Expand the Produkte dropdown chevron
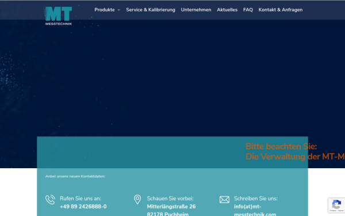The height and width of the screenshot is (216, 345). click(x=119, y=10)
